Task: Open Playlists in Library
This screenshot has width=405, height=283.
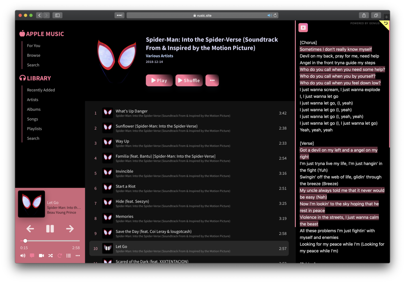Action: click(34, 129)
